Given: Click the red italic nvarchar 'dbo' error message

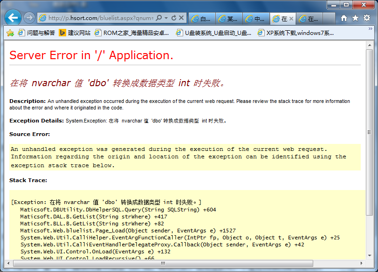Looking at the screenshot, I should point(117,83).
